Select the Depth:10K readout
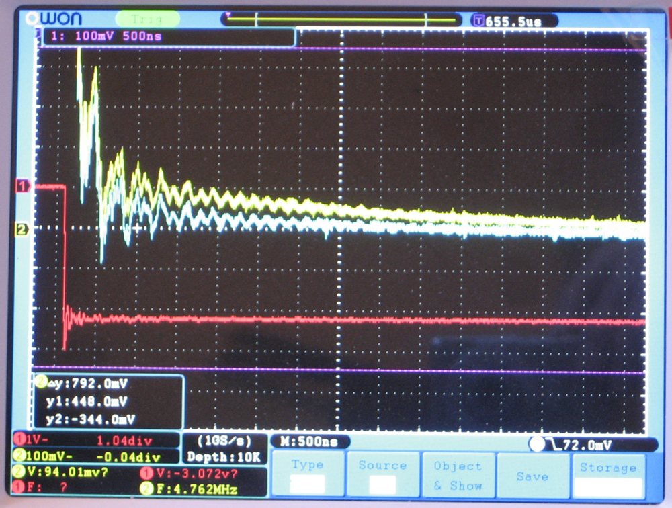This screenshot has height=508, width=672. point(224,457)
